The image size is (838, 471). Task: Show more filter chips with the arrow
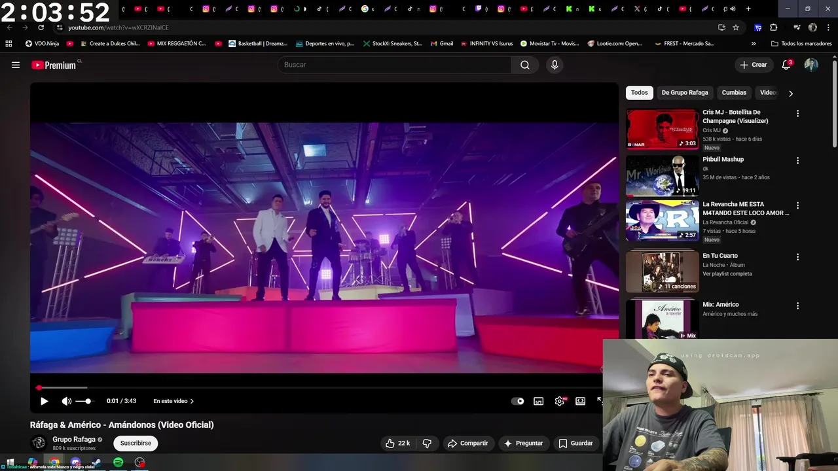pos(790,94)
